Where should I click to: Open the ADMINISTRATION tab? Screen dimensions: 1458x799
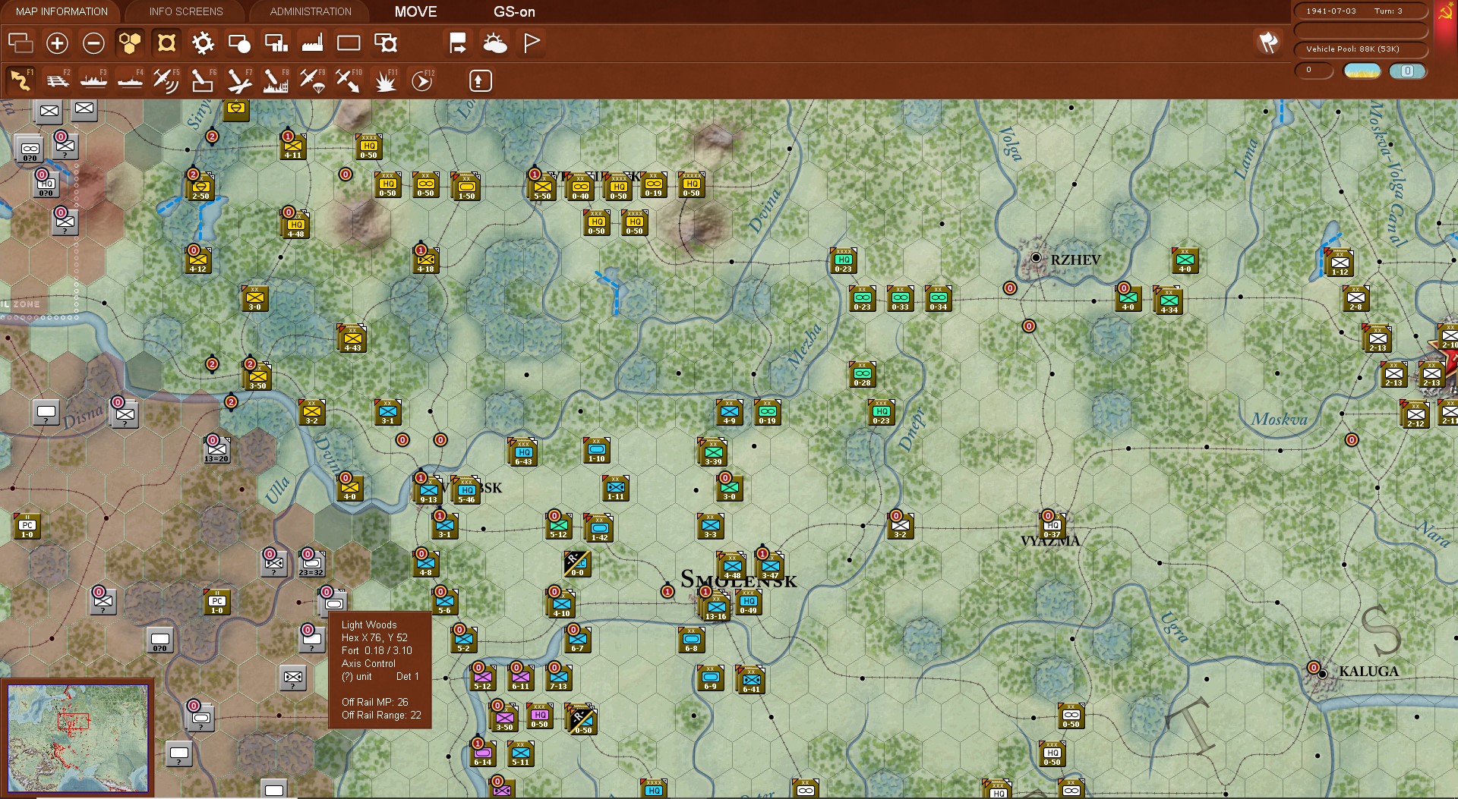(311, 11)
